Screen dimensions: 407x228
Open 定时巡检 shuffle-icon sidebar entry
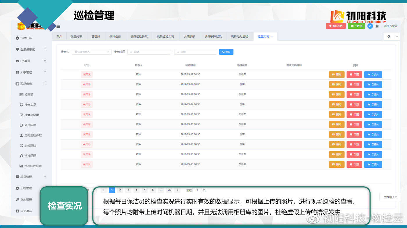pos(28,145)
